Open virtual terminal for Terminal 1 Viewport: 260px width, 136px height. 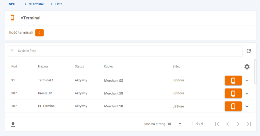pos(233,81)
